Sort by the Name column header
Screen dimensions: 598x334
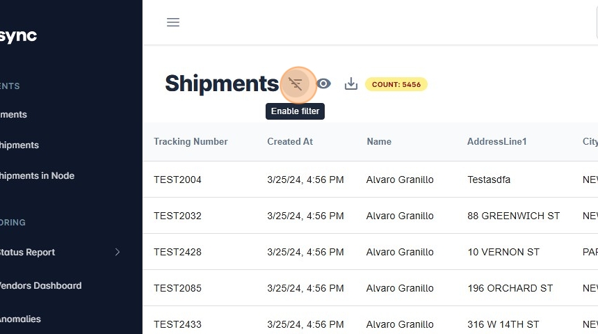click(x=379, y=141)
